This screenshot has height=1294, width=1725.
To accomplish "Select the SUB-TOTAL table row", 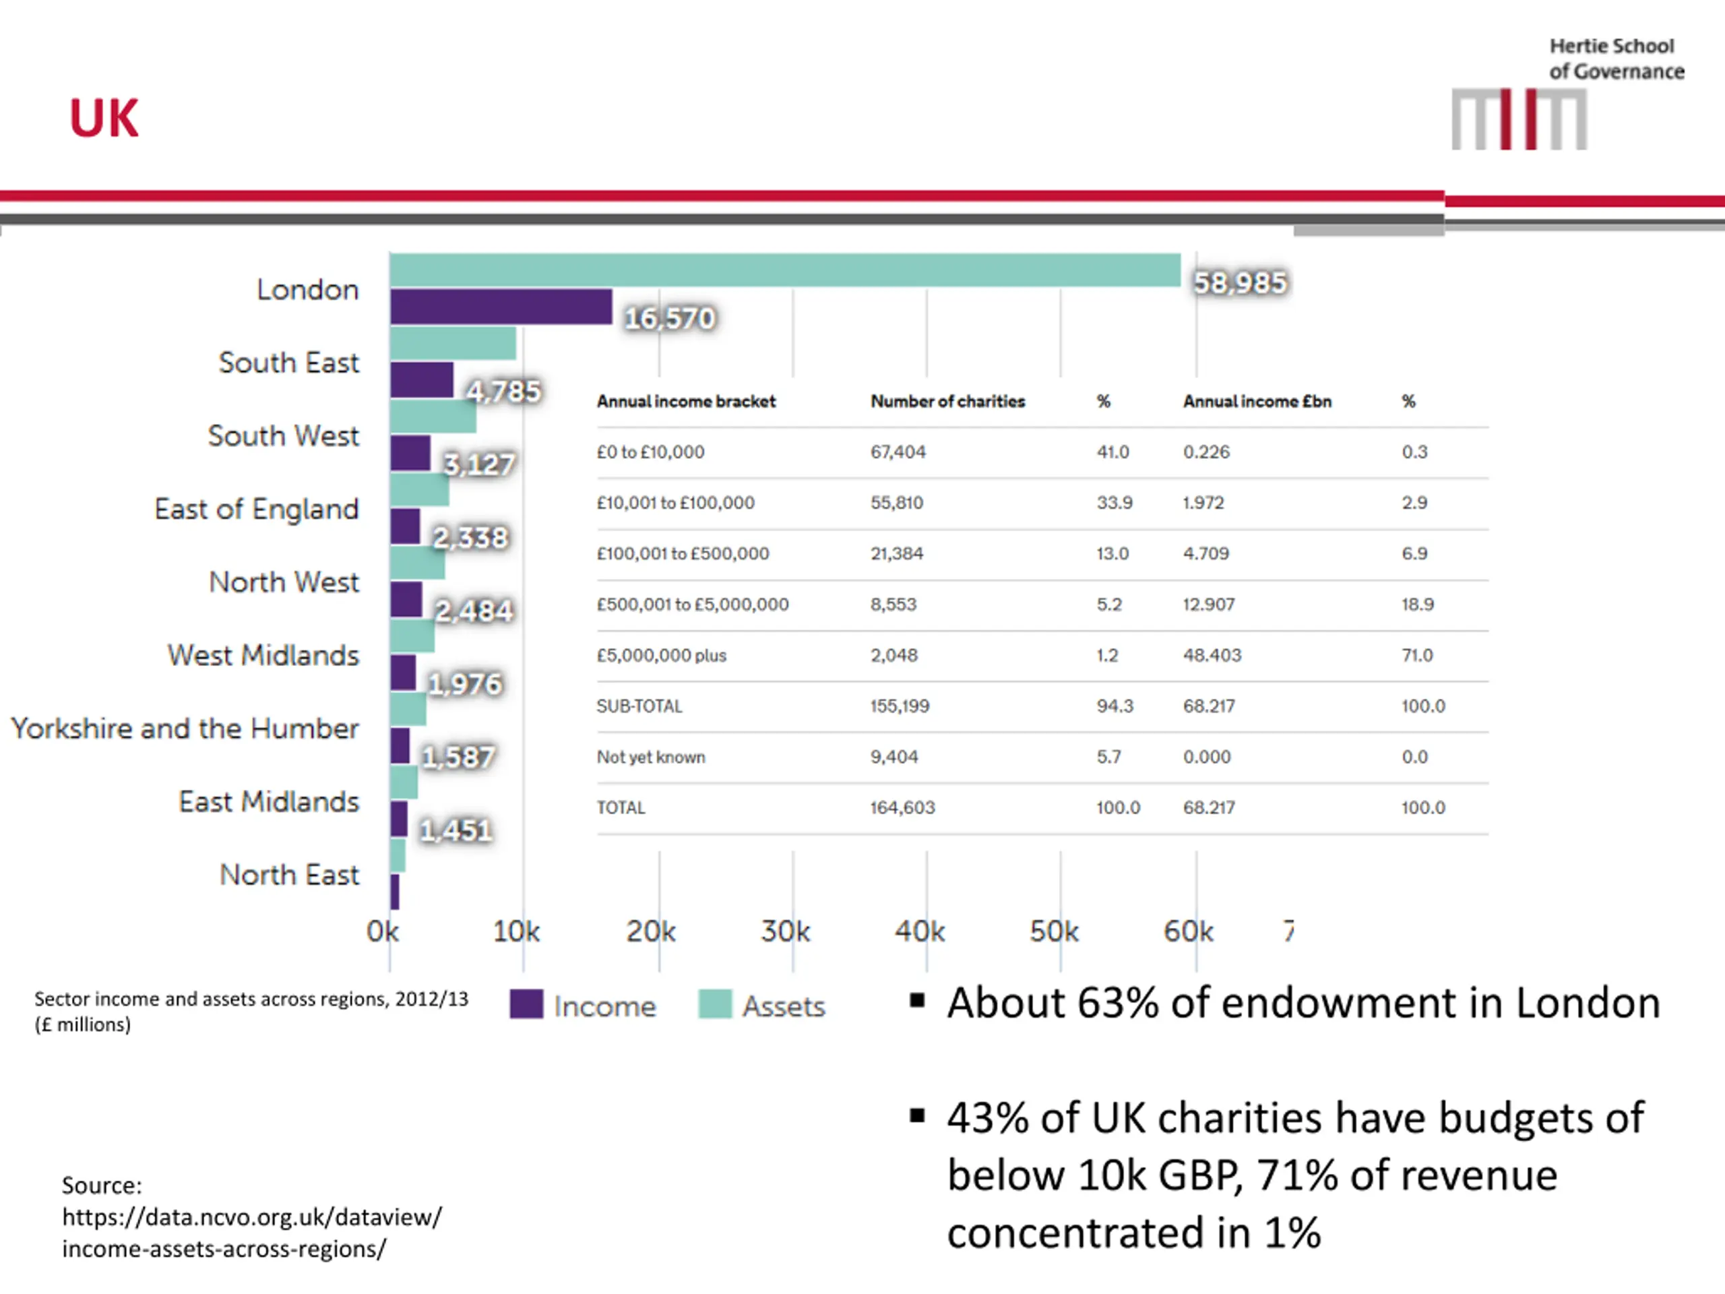I will [x=1042, y=706].
